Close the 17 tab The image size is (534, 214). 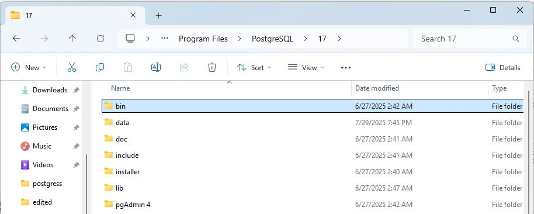pos(133,15)
